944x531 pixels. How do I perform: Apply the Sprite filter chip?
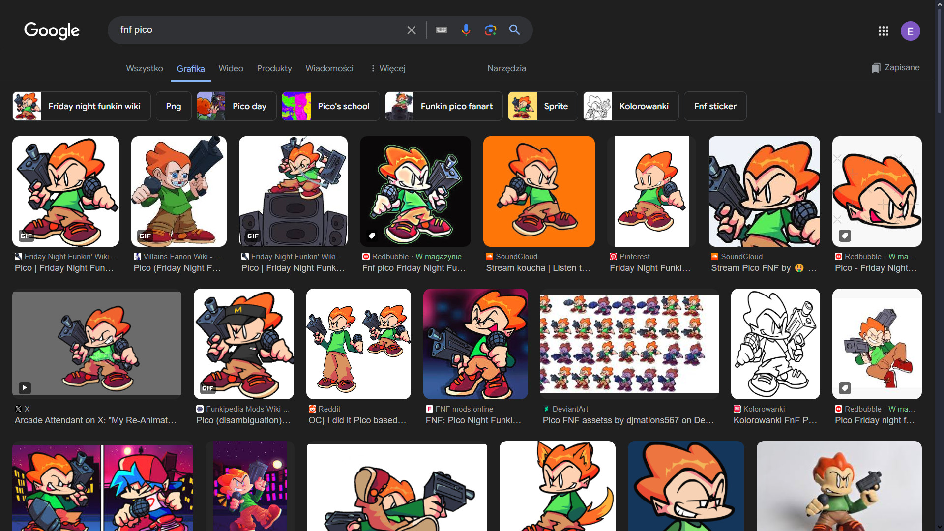tap(543, 106)
